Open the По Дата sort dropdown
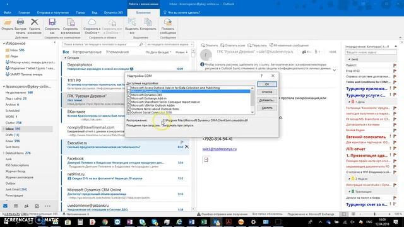This screenshot has width=404, height=227. [158, 52]
